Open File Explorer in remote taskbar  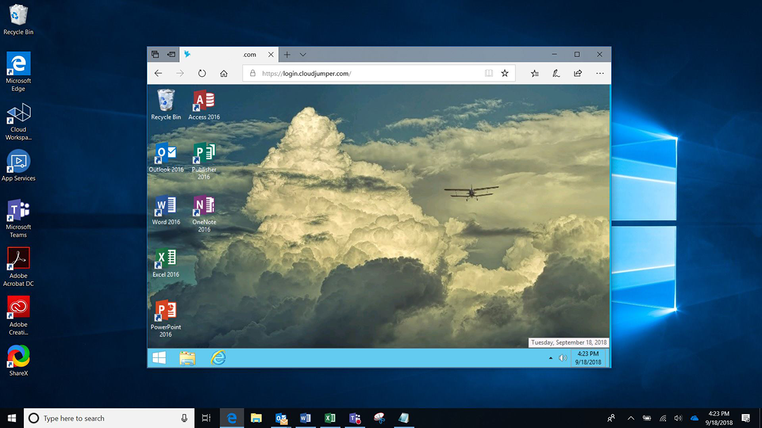[x=188, y=358]
